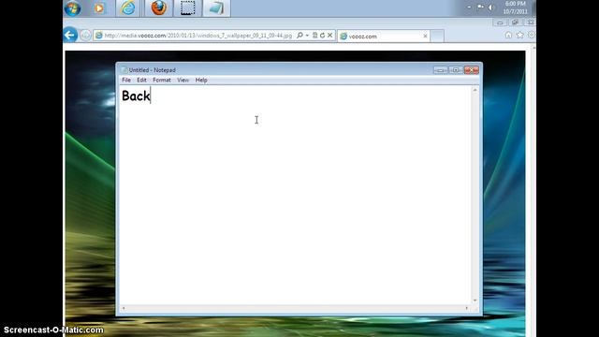Click the browser forward arrow button
Viewport: 599px width, 337px height.
click(x=85, y=36)
